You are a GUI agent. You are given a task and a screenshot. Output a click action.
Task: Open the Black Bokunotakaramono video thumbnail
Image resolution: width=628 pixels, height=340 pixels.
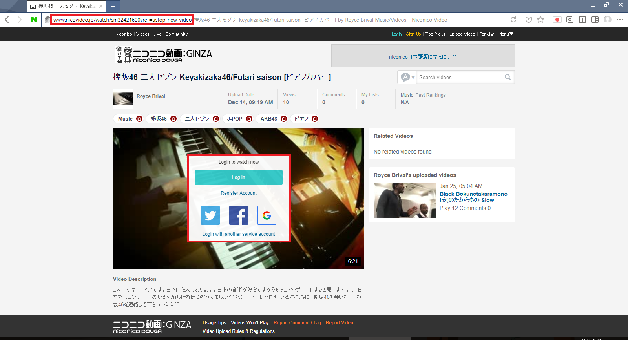pos(405,201)
